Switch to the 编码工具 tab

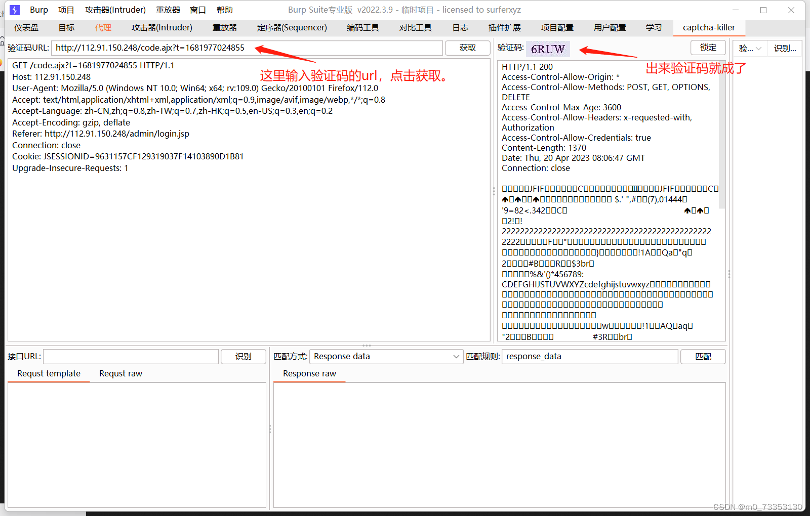[363, 27]
